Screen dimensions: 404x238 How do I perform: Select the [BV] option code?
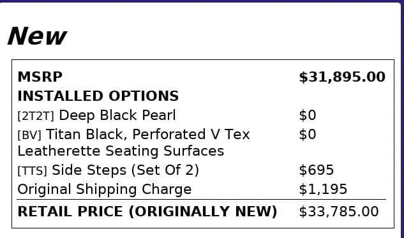click(29, 135)
